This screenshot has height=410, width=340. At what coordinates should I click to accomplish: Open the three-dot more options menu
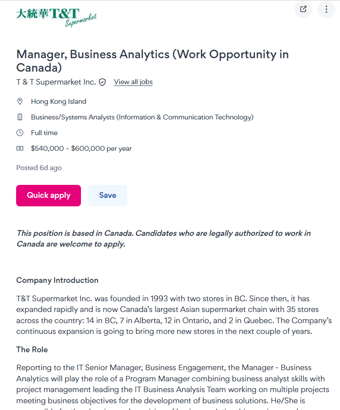click(327, 9)
